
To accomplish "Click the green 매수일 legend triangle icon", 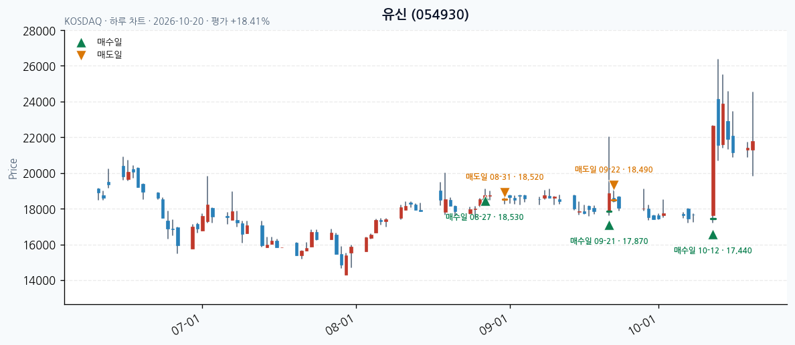I will (81, 43).
